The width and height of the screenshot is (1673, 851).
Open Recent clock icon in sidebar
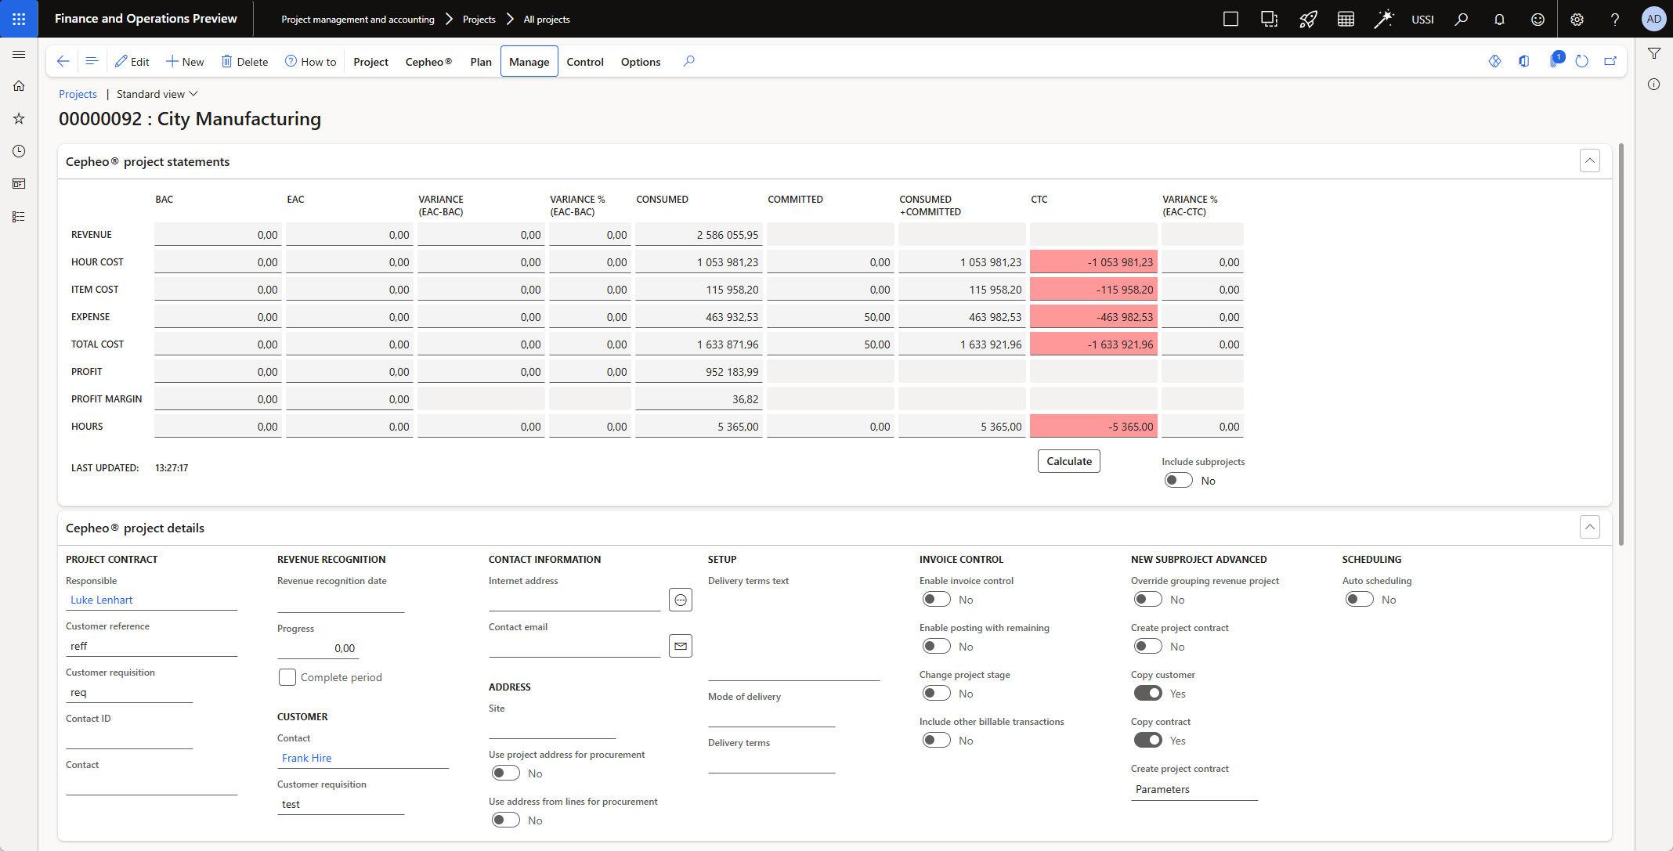point(19,151)
